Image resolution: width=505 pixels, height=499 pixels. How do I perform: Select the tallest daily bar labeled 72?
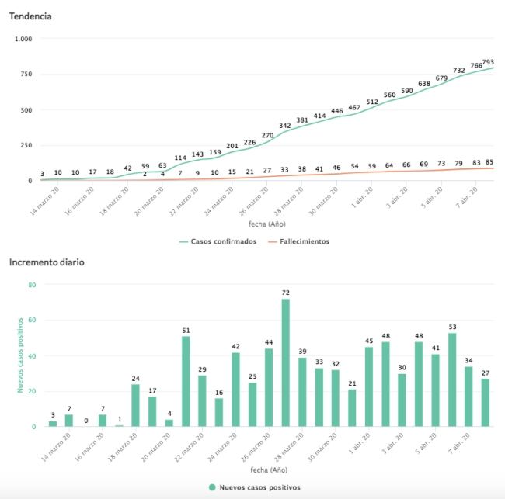pos(286,362)
